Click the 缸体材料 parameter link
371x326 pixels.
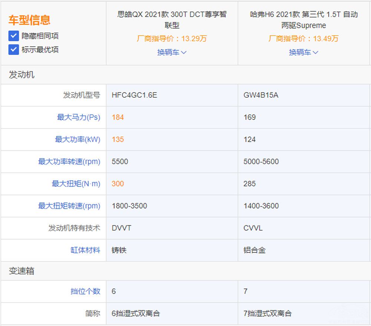pyautogui.click(x=85, y=250)
